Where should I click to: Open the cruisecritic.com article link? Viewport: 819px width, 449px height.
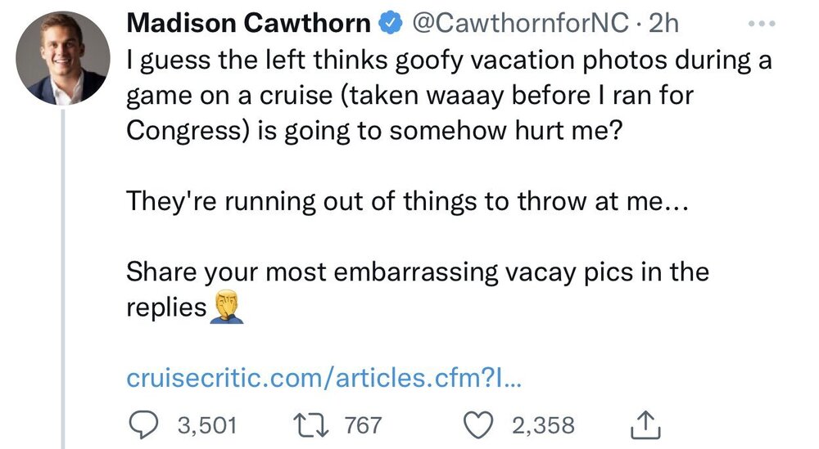tap(325, 379)
